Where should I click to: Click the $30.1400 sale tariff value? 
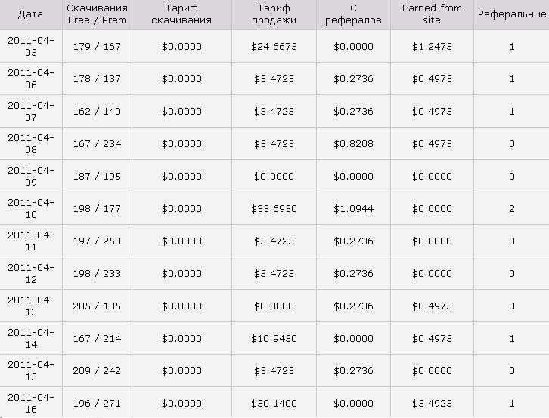pos(274,404)
